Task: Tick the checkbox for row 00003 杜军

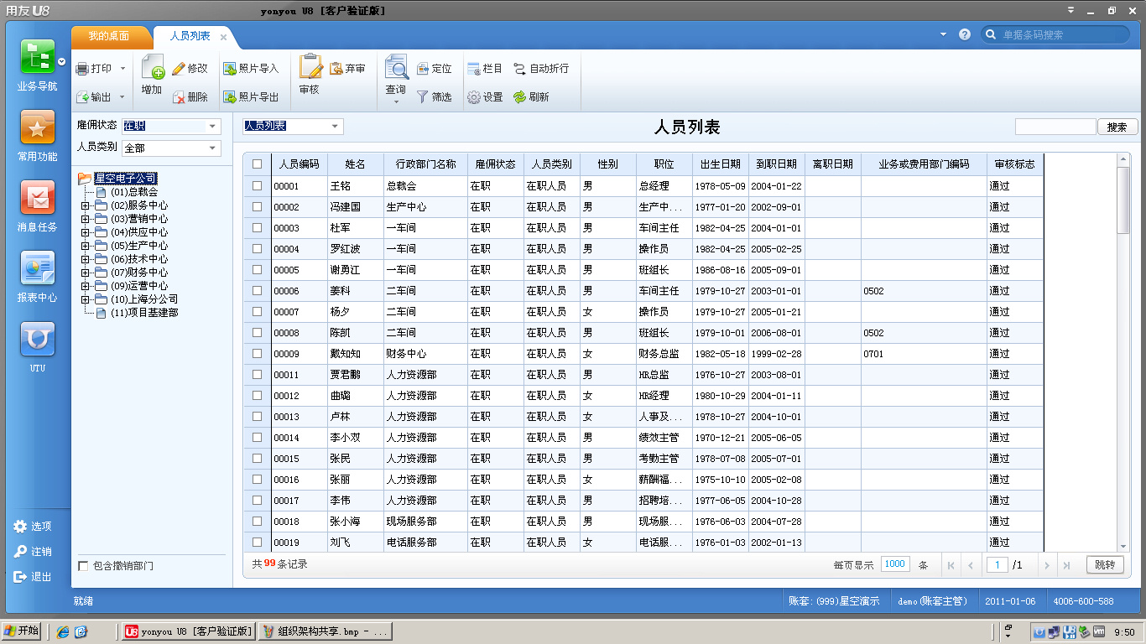Action: point(257,227)
